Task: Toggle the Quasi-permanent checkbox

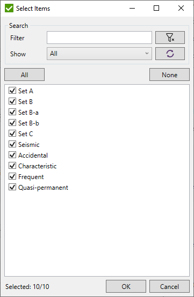Action: click(12, 187)
